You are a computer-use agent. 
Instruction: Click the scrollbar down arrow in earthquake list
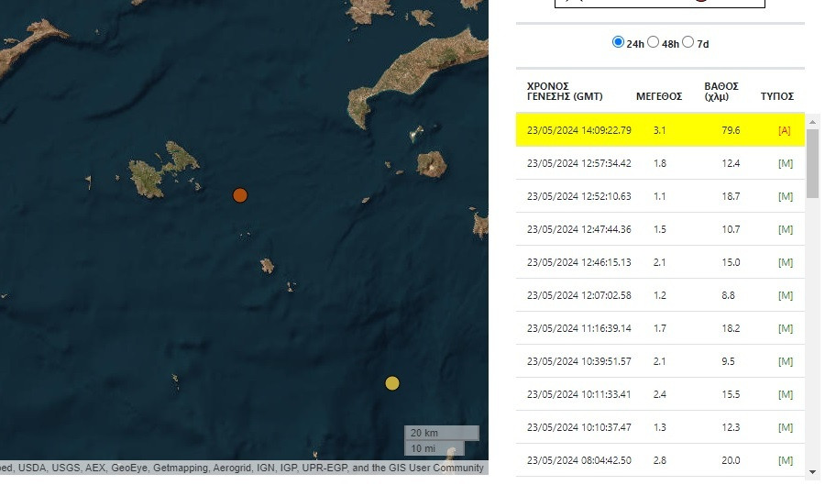point(812,472)
